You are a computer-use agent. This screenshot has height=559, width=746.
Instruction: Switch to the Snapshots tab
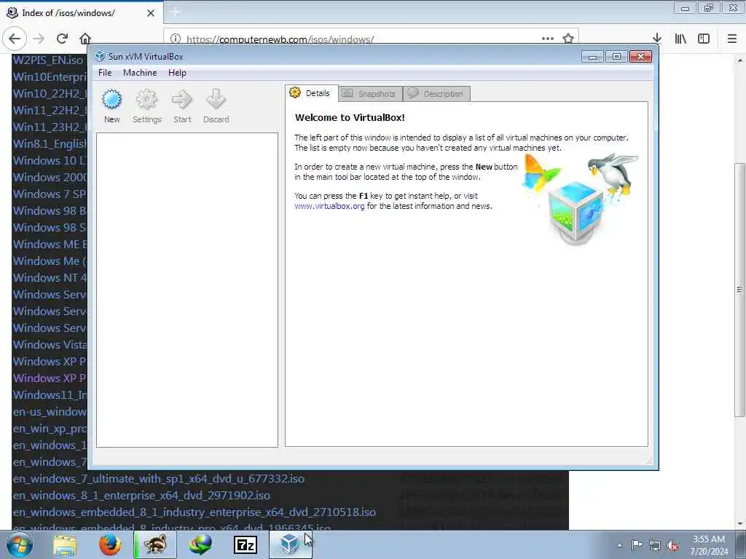[370, 94]
